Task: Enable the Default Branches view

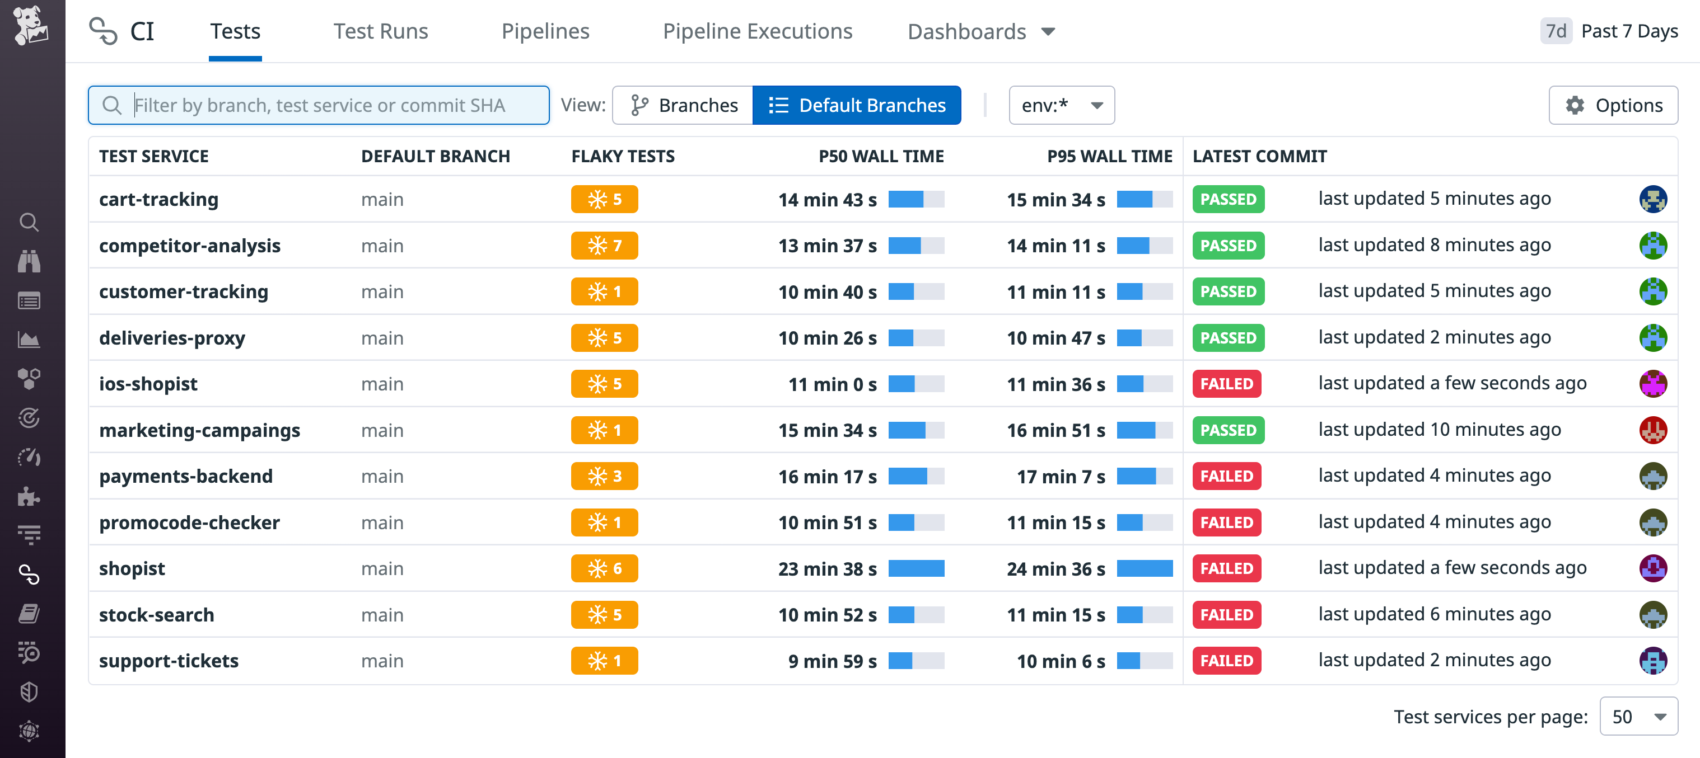Action: pos(857,105)
